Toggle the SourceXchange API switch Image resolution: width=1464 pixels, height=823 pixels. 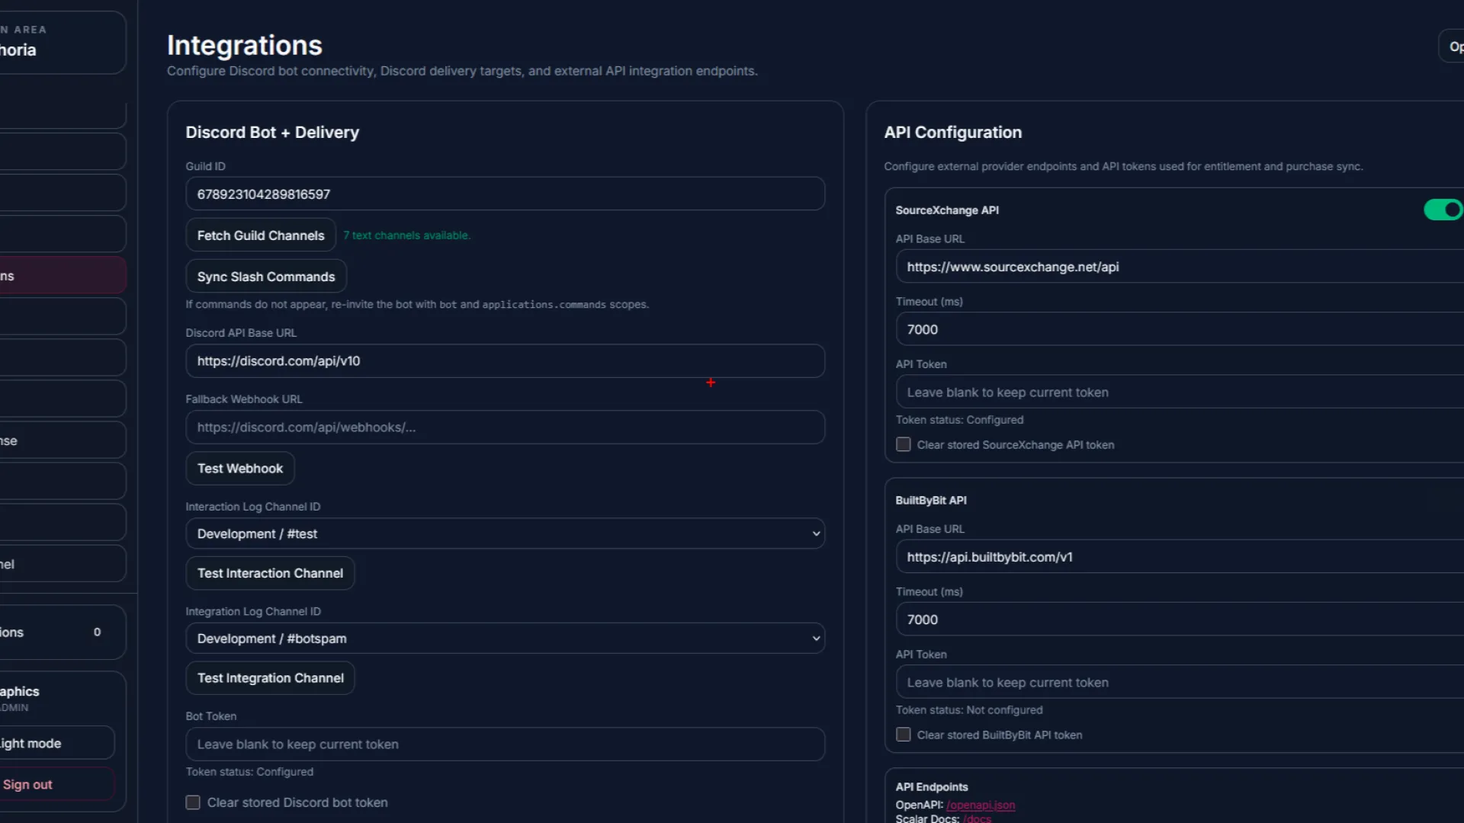coord(1443,210)
